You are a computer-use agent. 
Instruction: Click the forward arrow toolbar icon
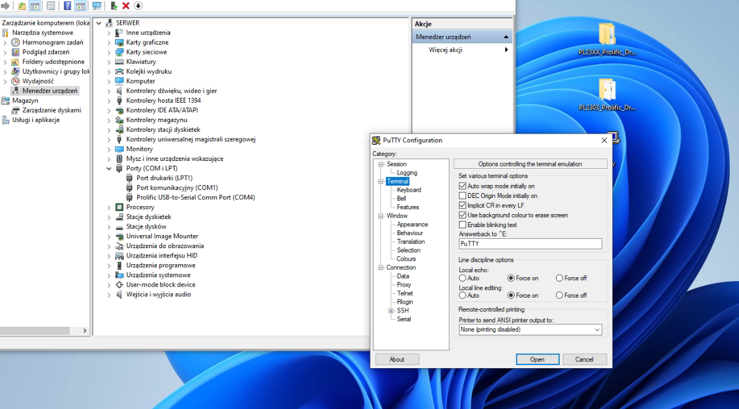click(5, 6)
